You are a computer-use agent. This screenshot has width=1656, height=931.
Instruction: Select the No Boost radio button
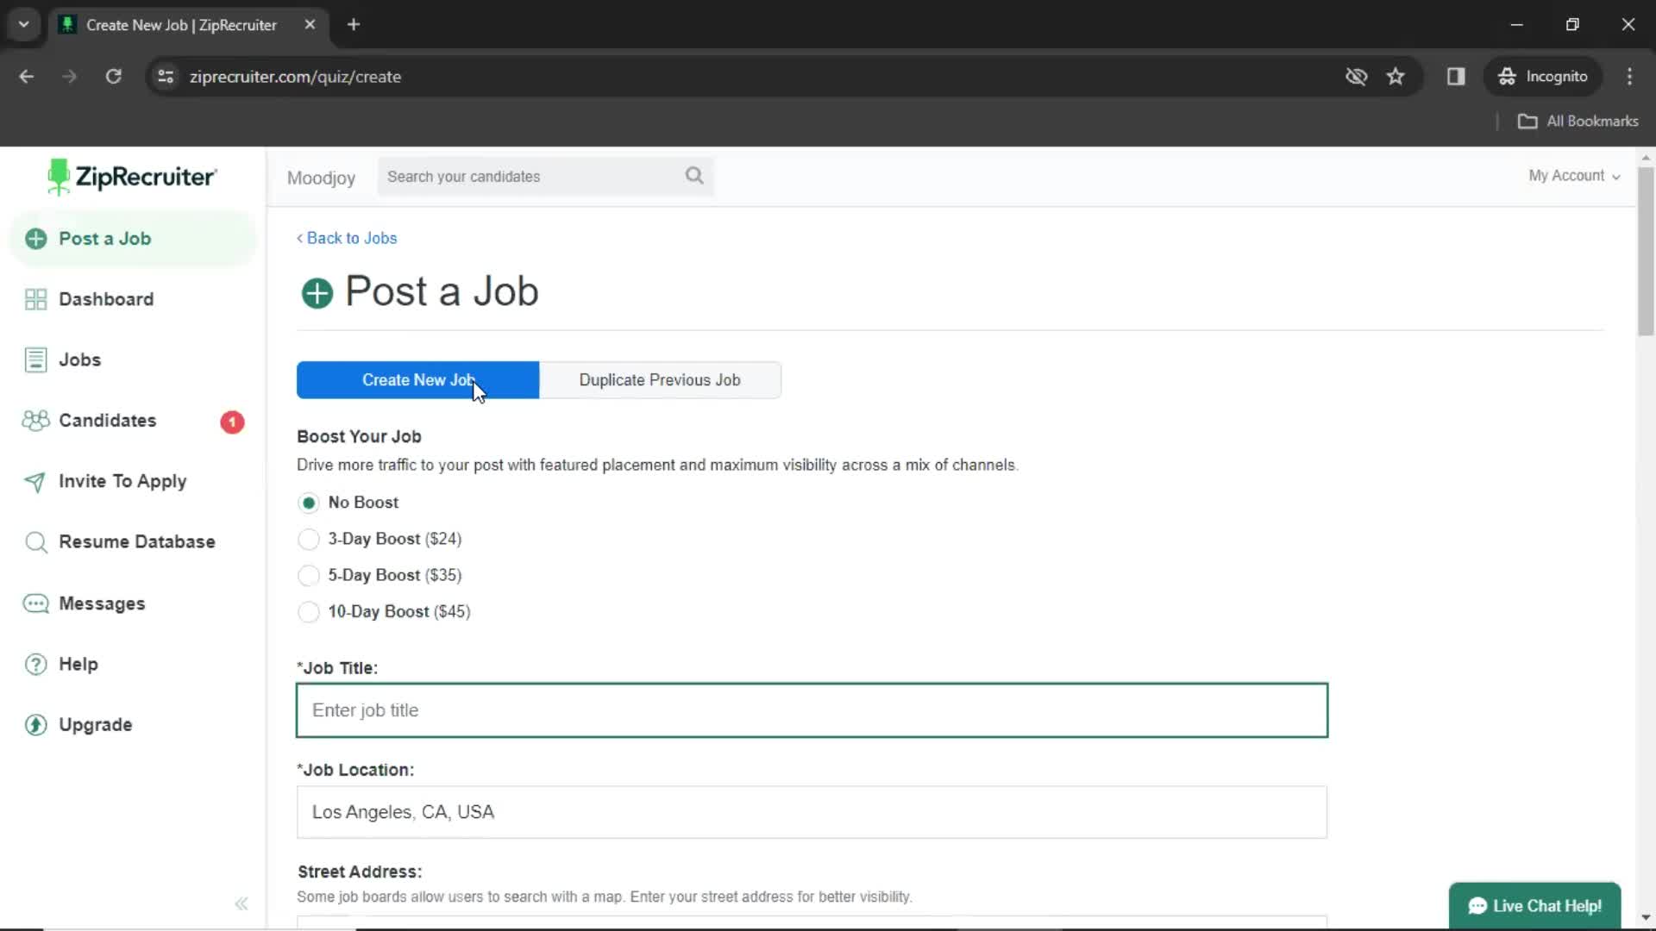tap(307, 502)
